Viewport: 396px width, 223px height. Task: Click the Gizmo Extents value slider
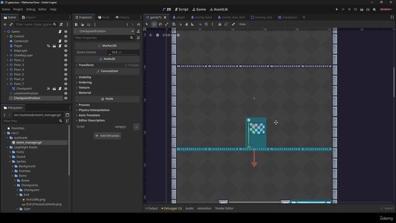pyautogui.click(x=124, y=52)
